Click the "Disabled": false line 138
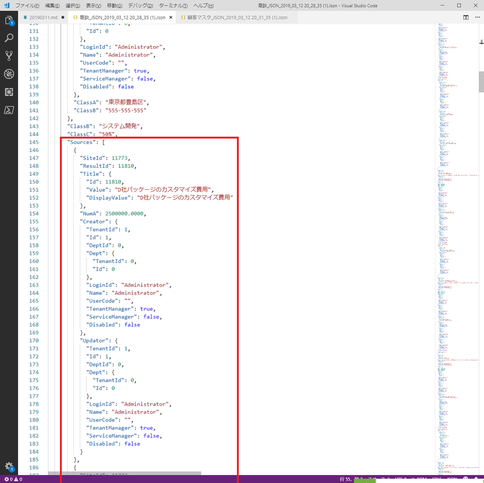The image size is (484, 483). [107, 87]
